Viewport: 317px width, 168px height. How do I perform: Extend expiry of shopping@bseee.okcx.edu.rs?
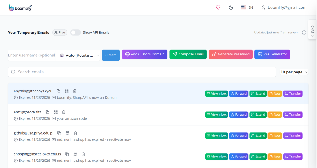(x=258, y=157)
